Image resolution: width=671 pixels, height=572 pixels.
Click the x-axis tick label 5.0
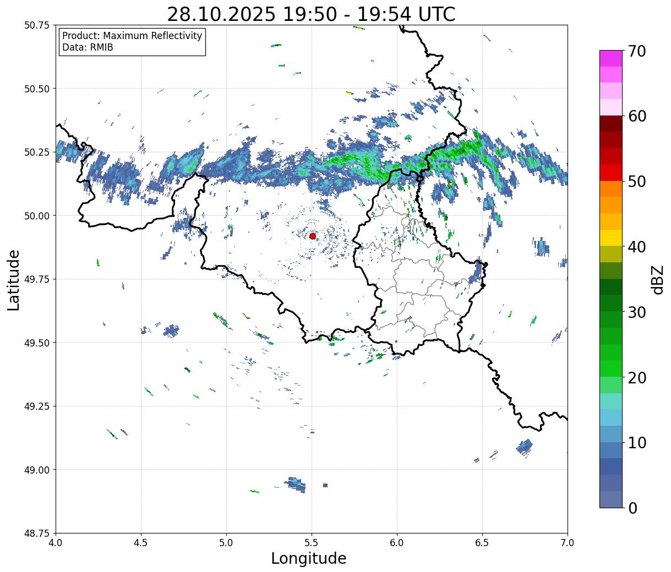[226, 543]
